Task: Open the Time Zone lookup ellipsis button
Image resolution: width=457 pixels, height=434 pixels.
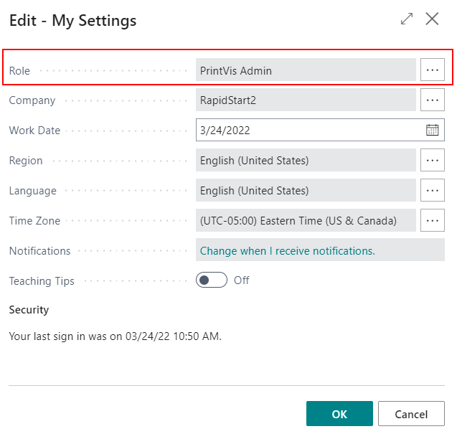Action: pyautogui.click(x=432, y=220)
